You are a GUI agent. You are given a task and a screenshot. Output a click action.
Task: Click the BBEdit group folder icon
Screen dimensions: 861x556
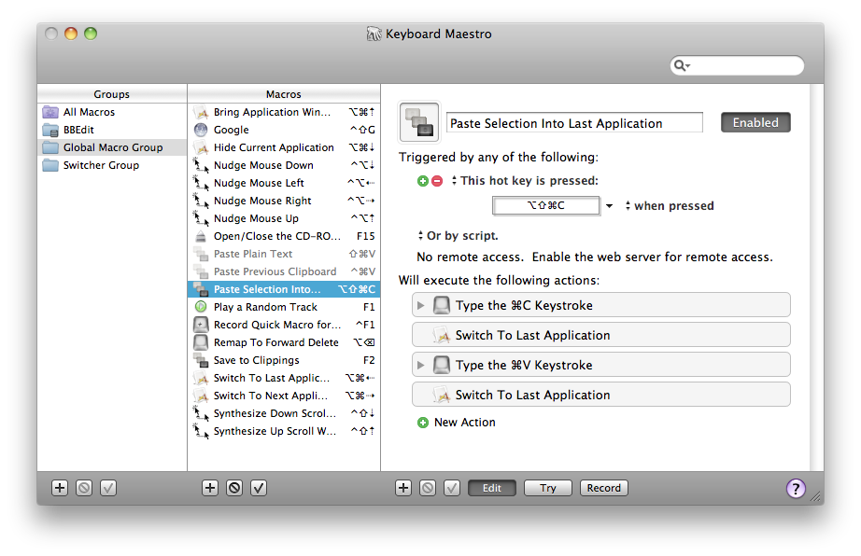pyautogui.click(x=50, y=130)
